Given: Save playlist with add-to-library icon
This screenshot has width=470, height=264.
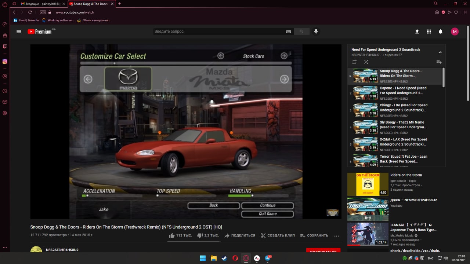Looking at the screenshot, I should [x=439, y=62].
